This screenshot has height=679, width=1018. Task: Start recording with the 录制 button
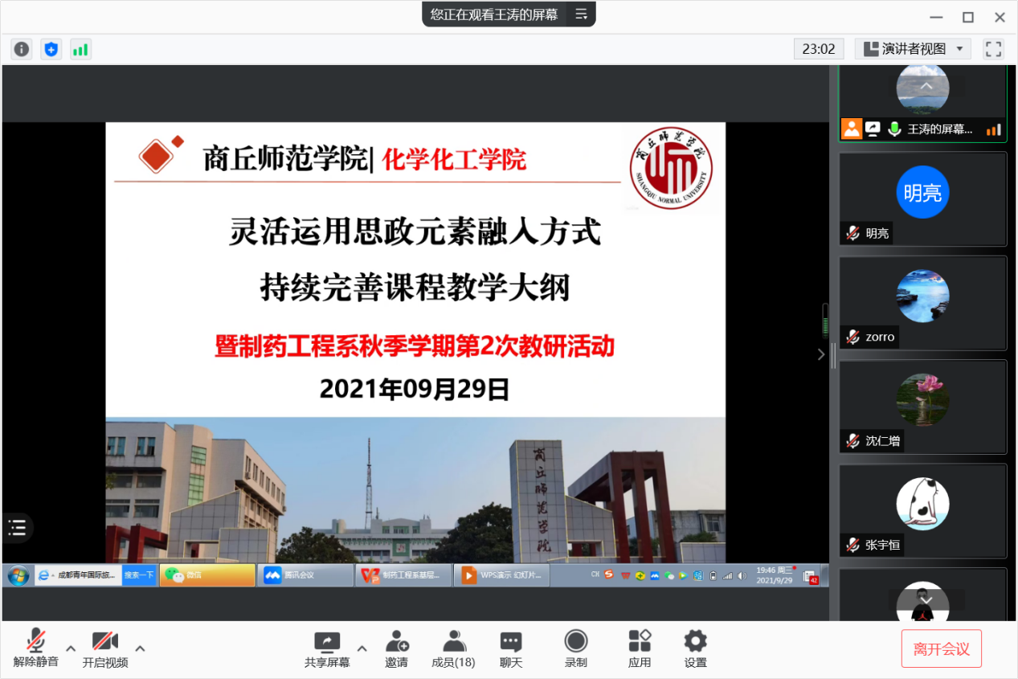575,648
